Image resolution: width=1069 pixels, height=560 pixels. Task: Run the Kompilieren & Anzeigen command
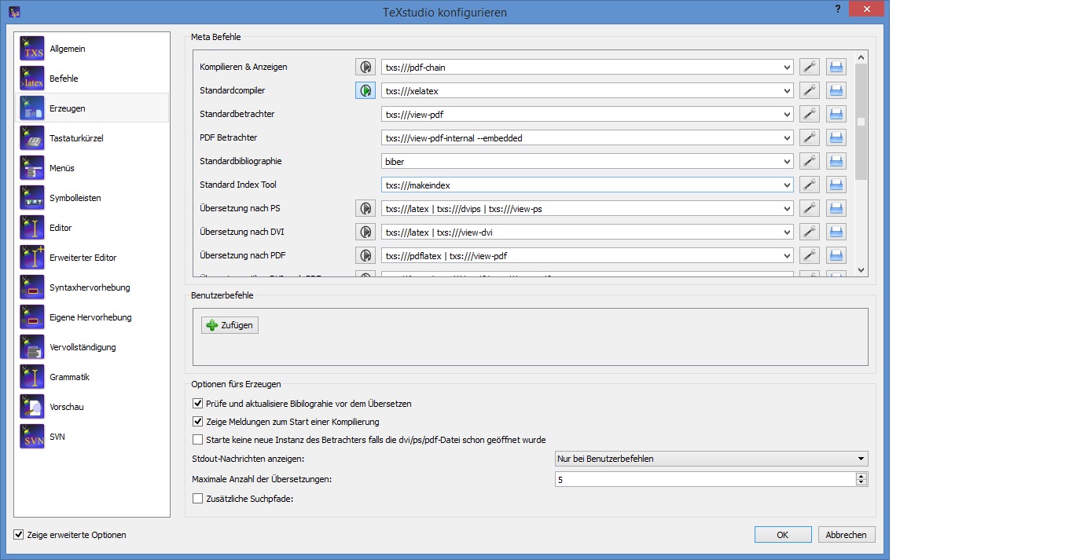366,68
